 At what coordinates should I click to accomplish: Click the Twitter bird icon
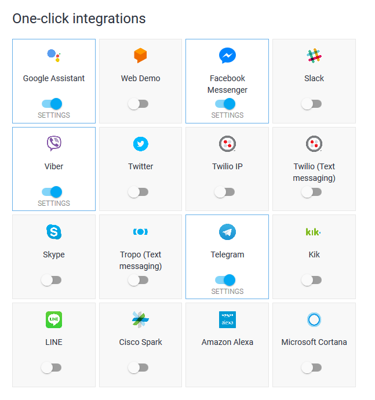click(140, 144)
